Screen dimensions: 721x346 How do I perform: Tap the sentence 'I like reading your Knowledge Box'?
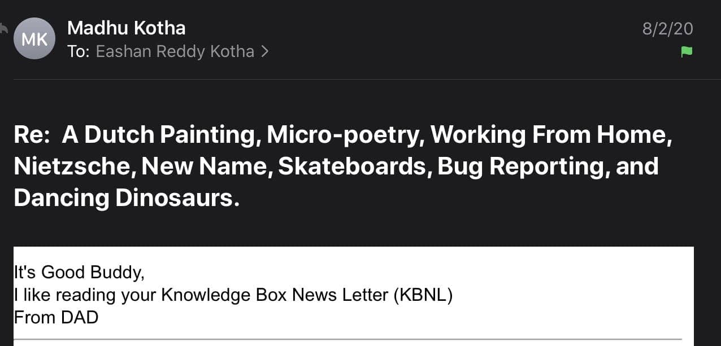[151, 295]
